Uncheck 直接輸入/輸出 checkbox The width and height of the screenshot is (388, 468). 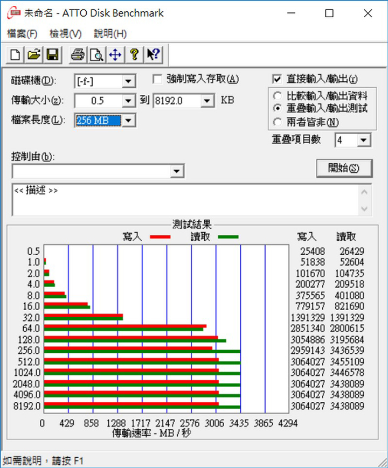(277, 79)
